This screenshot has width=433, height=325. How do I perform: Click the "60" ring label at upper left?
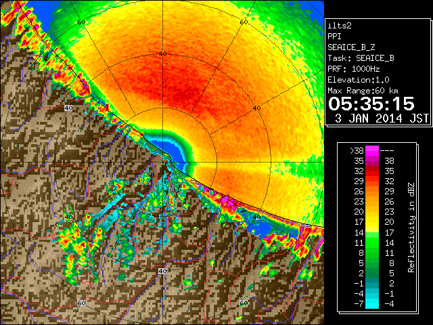(81, 22)
